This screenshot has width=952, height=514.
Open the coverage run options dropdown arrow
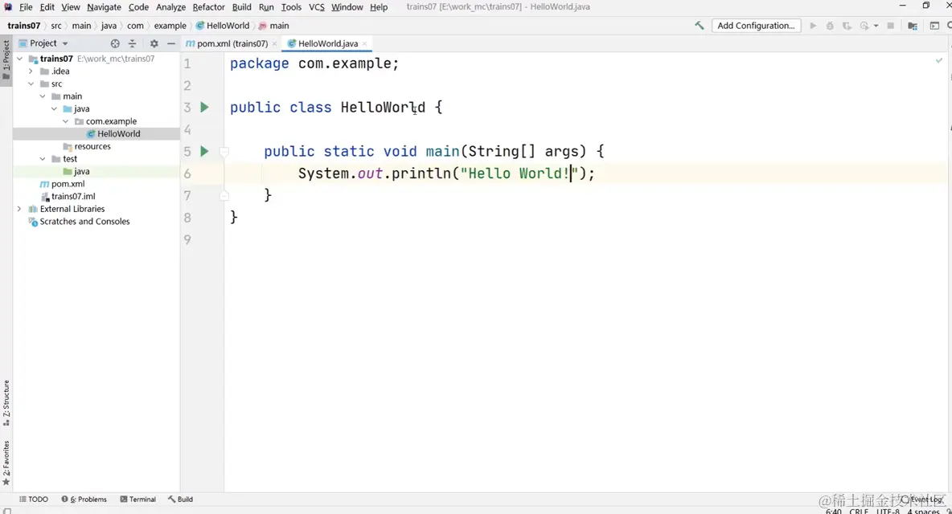876,26
